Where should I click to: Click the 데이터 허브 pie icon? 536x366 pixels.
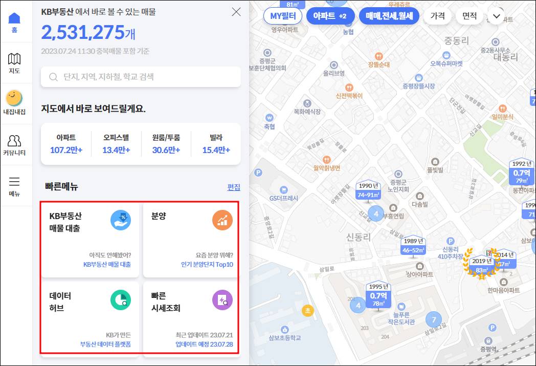(121, 300)
